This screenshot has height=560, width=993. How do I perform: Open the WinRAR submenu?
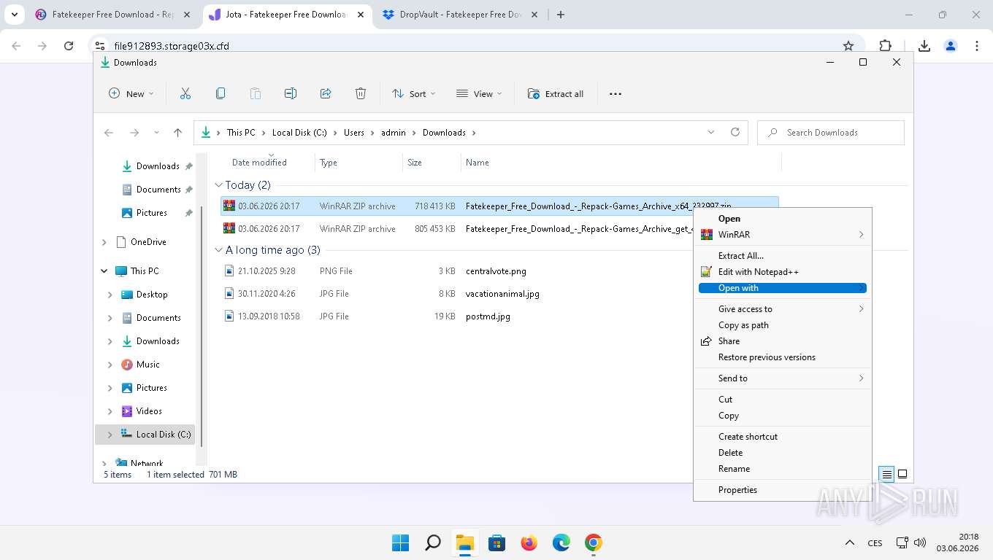tap(782, 235)
